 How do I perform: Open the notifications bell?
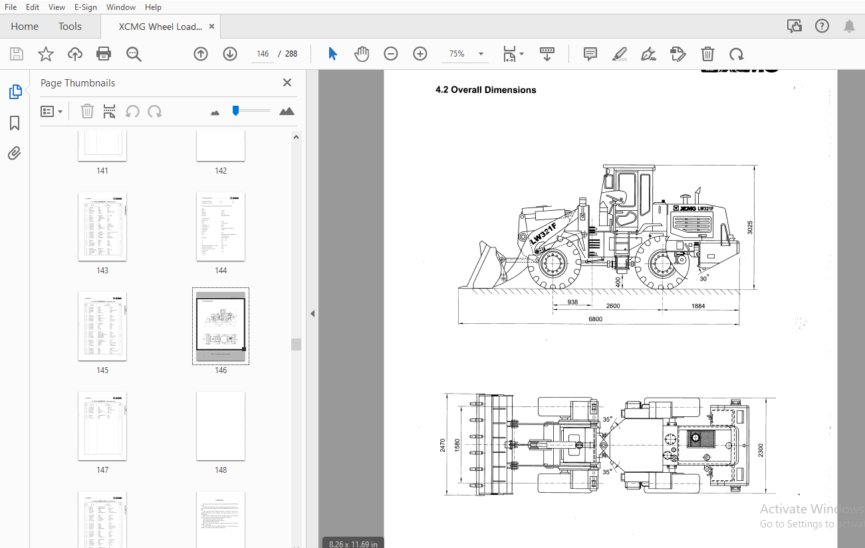[849, 27]
